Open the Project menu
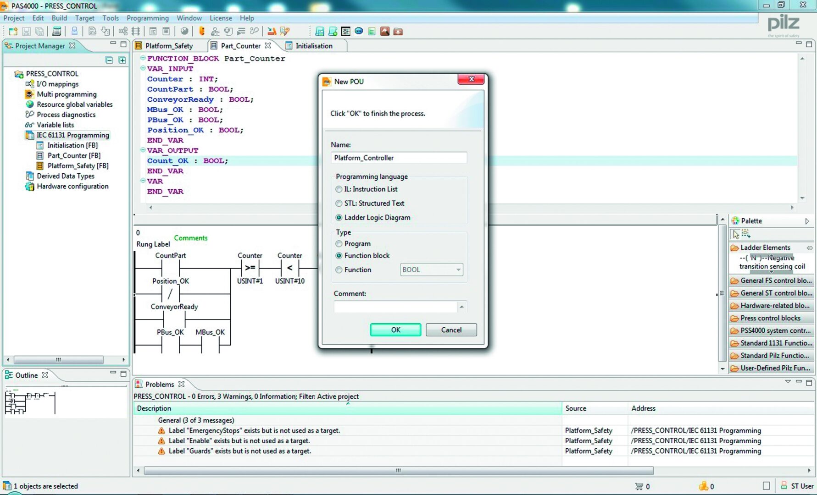 coord(14,18)
